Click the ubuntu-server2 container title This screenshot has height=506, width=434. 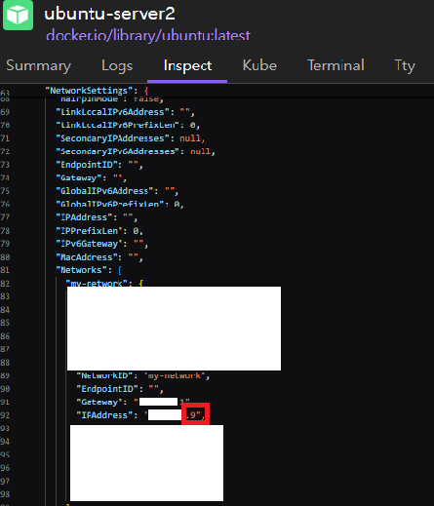point(109,14)
